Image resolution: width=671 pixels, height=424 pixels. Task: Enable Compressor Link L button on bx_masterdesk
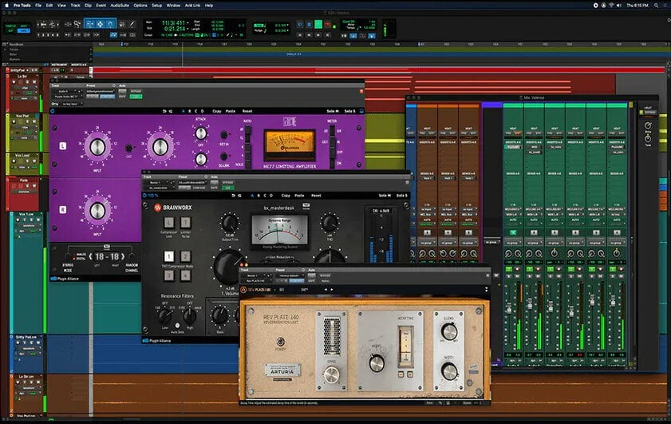168,222
